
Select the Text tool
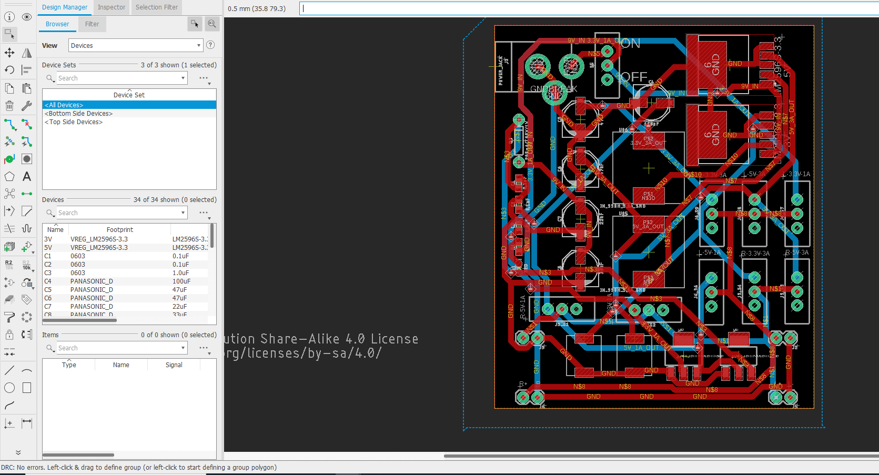pos(27,176)
